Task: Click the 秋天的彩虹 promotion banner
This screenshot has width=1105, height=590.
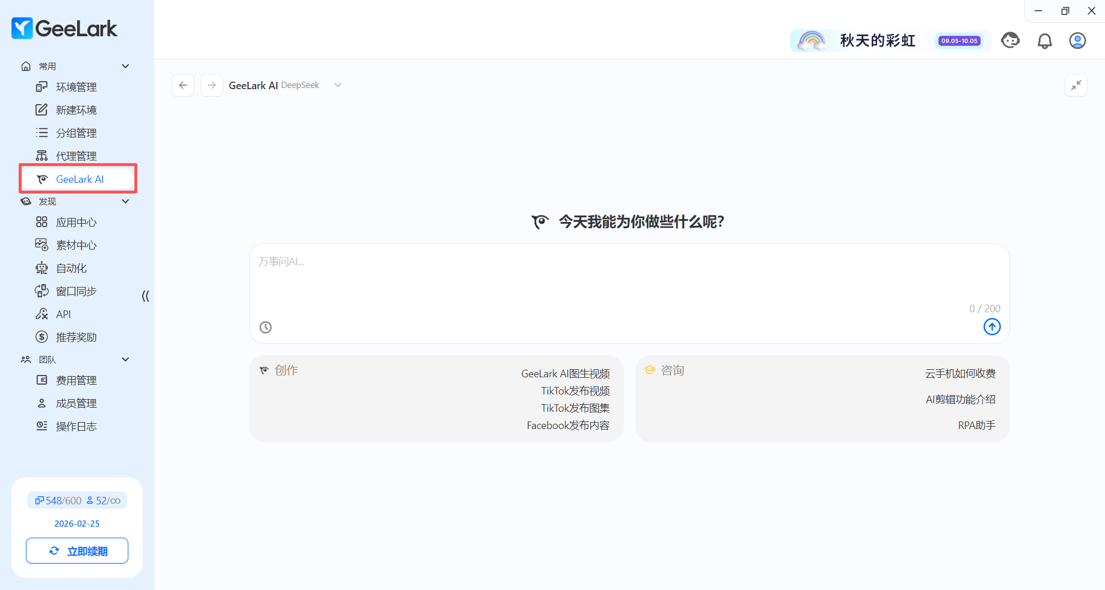Action: [890, 41]
